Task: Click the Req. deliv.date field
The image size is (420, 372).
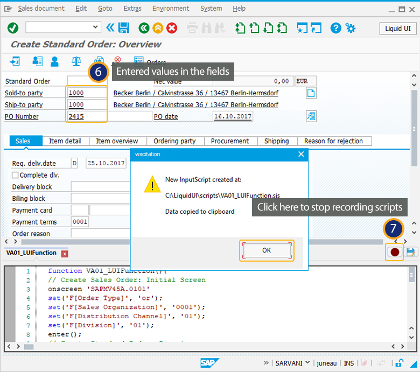Action: click(x=106, y=163)
